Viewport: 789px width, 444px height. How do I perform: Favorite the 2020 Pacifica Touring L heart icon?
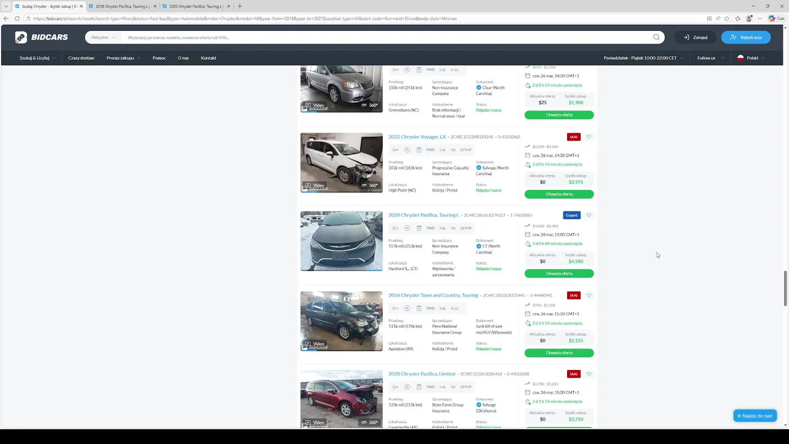coord(589,215)
